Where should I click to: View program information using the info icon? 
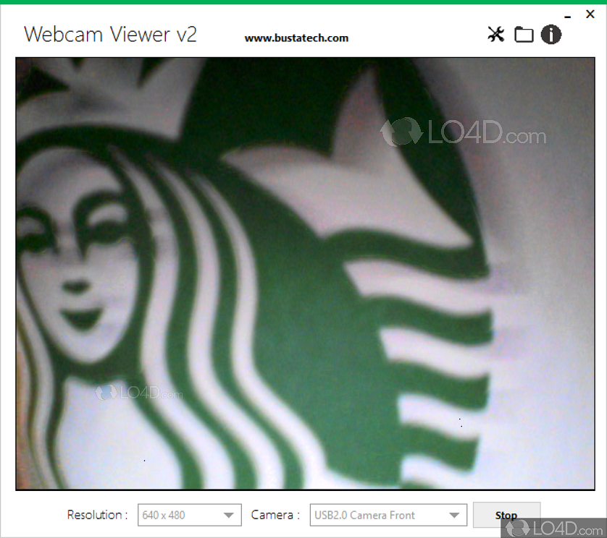pos(551,34)
